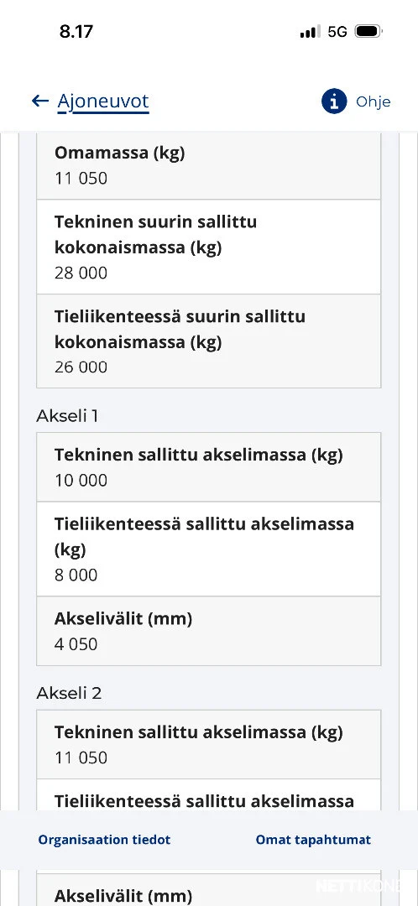Select Akseli 2 Tekninen sallittu akselimassa row
Image resolution: width=418 pixels, height=906 pixels.
click(x=209, y=744)
